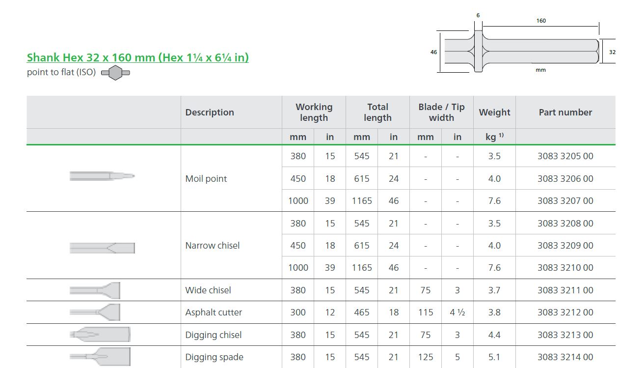
Task: Click the Asphalt cutter description text
Action: tap(214, 312)
